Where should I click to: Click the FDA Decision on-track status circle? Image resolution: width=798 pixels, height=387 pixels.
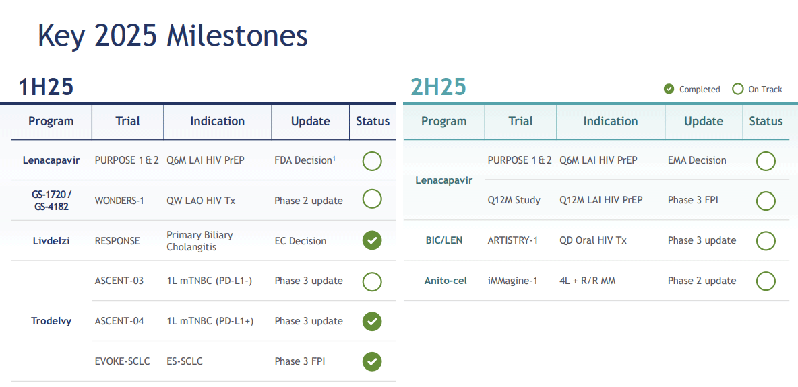coord(372,161)
